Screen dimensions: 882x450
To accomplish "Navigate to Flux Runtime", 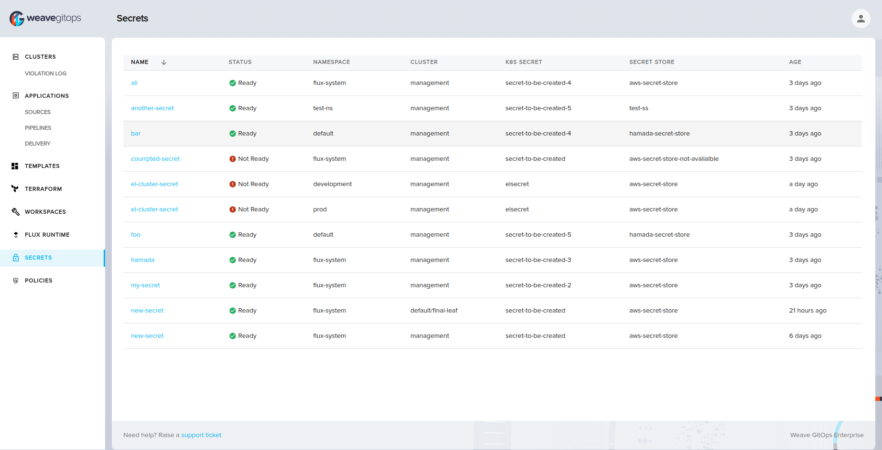I will click(x=47, y=235).
